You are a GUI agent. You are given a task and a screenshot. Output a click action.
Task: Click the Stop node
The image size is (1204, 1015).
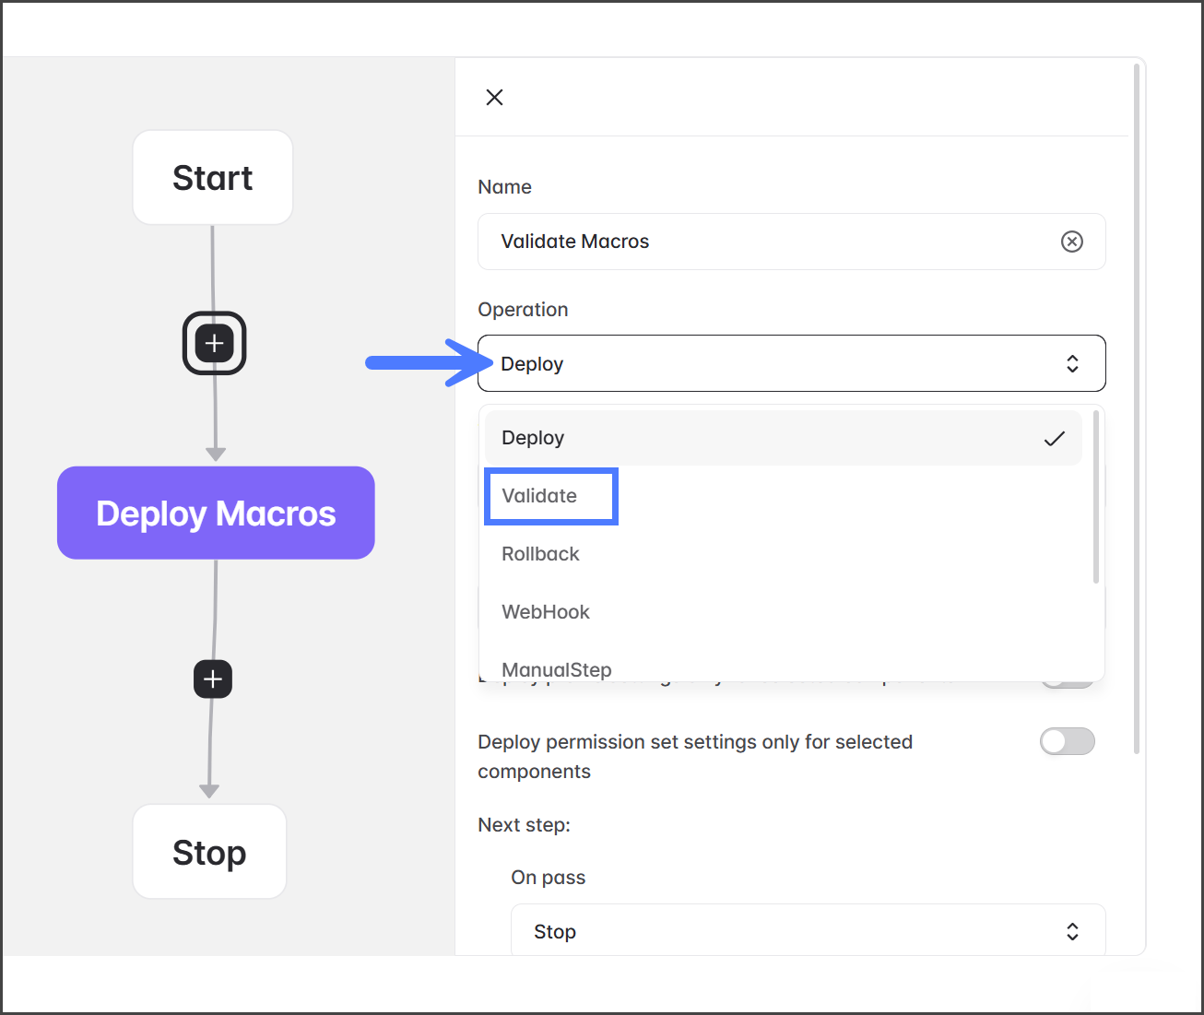pyautogui.click(x=209, y=853)
